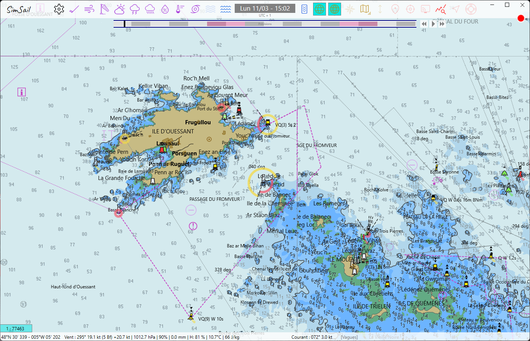Show cloud cover weather layer

pyautogui.click(x=120, y=9)
